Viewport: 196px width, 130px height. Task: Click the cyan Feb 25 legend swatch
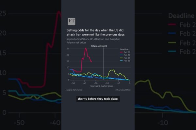122,61
